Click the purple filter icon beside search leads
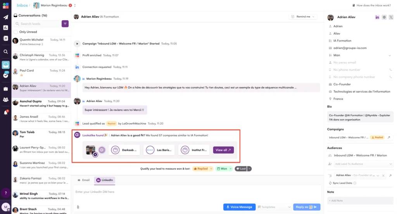Image resolution: width=397 pixels, height=214 pixels. coord(65,24)
